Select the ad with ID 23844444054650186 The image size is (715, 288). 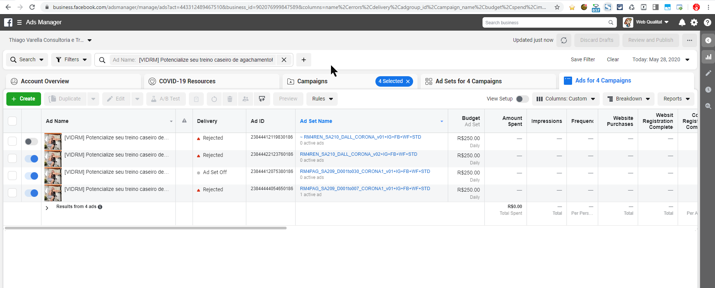pyautogui.click(x=12, y=193)
